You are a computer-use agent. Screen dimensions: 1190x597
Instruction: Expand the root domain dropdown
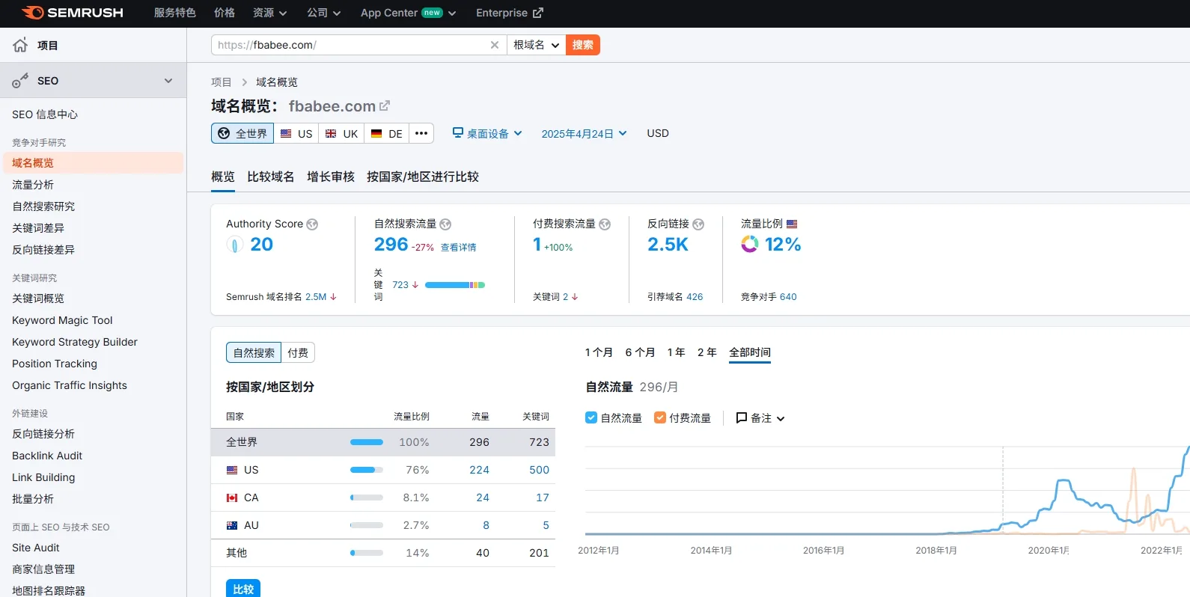click(536, 45)
